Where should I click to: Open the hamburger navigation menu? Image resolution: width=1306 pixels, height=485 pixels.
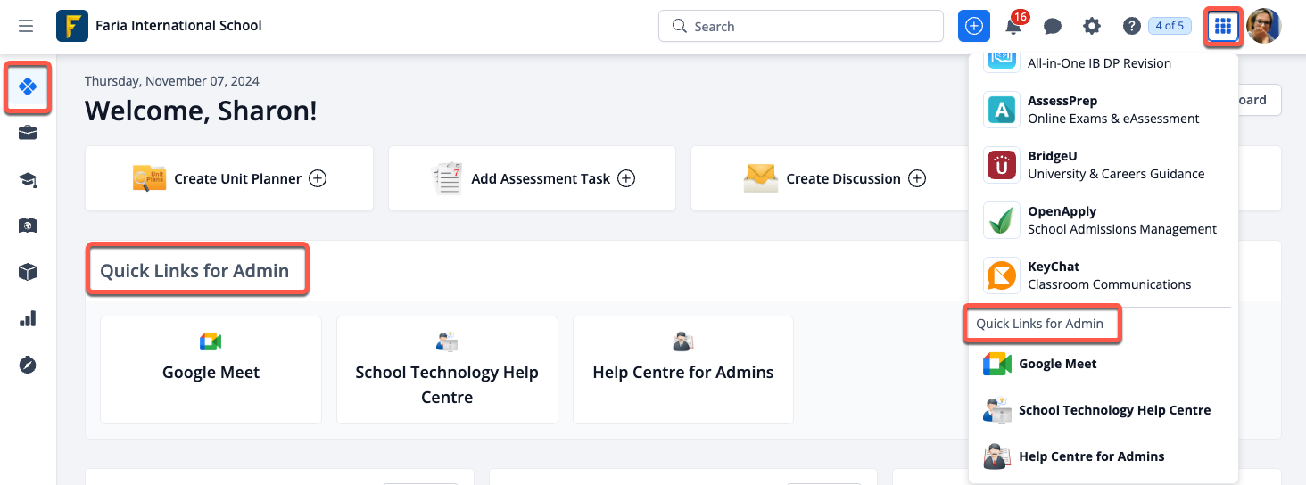click(26, 26)
